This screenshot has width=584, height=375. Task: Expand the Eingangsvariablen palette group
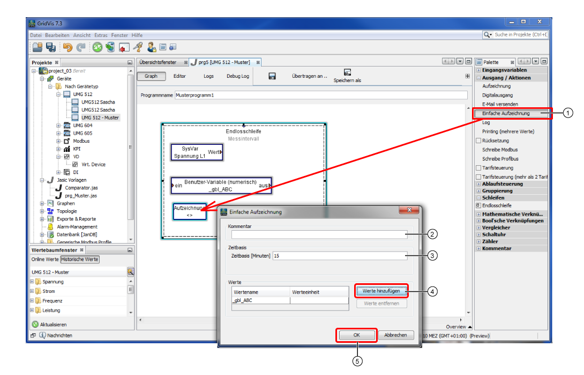478,70
